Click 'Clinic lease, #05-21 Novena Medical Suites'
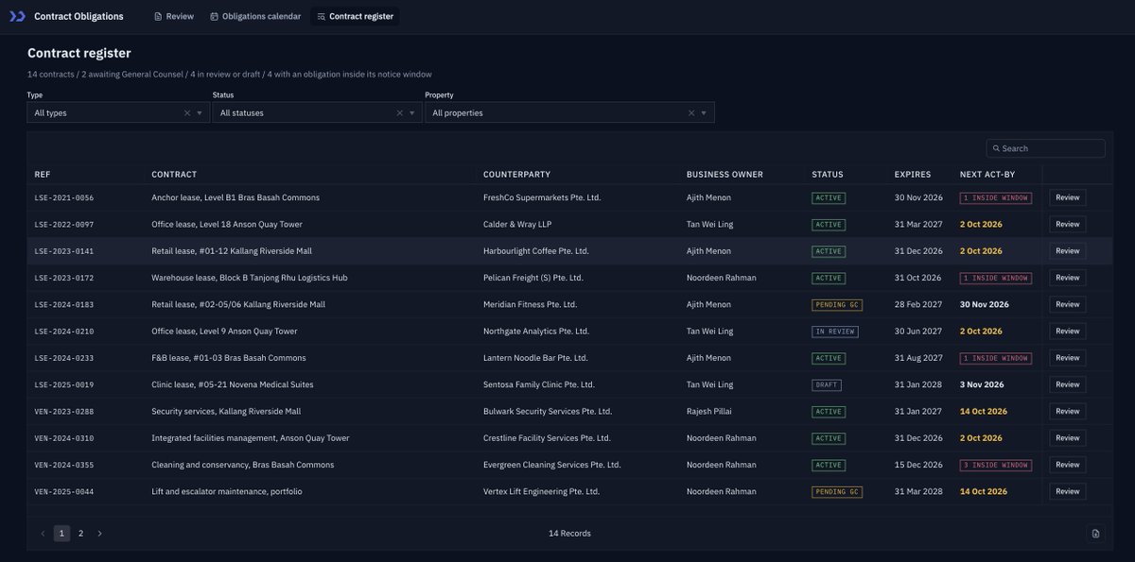Screen dimensions: 1135x562 point(233,384)
